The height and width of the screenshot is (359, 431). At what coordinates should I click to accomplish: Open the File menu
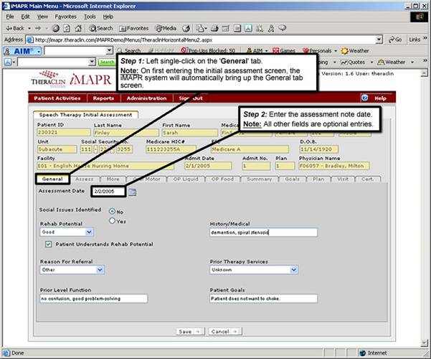[x=10, y=17]
